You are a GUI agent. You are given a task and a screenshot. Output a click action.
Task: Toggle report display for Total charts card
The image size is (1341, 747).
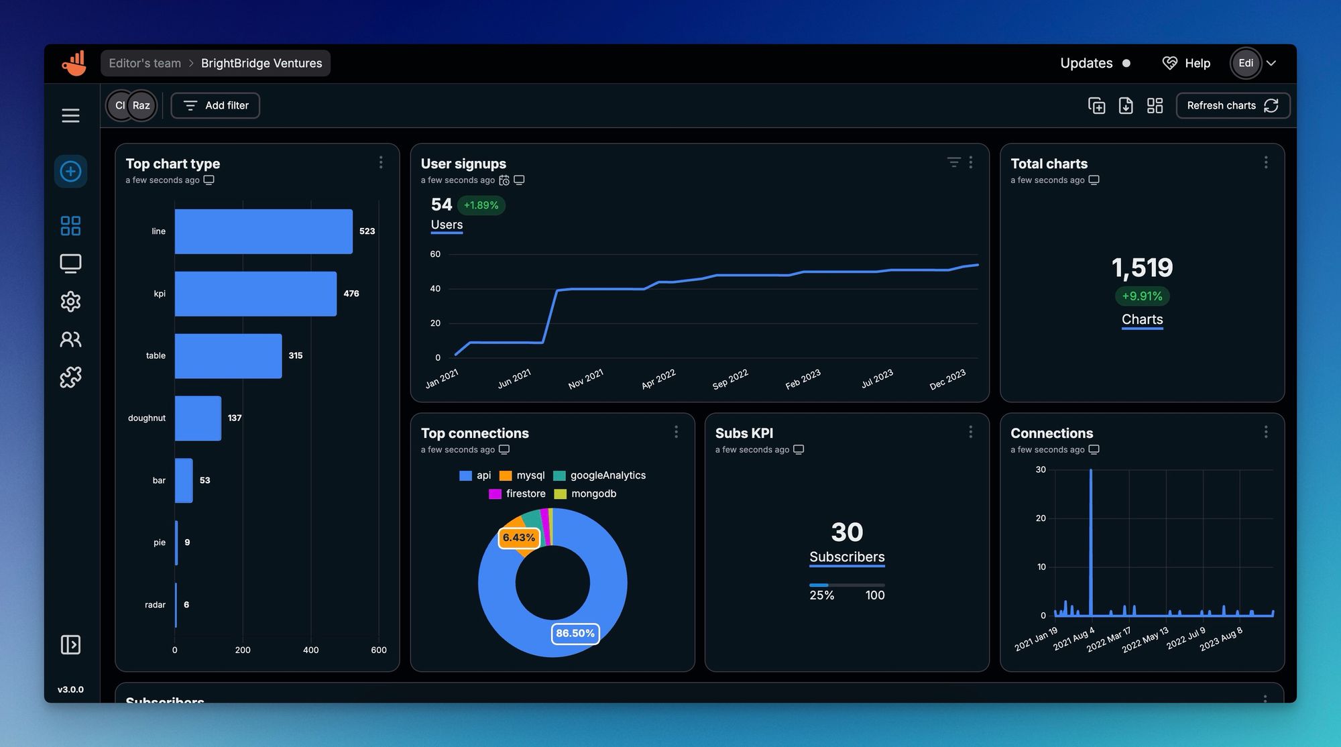(x=1094, y=180)
